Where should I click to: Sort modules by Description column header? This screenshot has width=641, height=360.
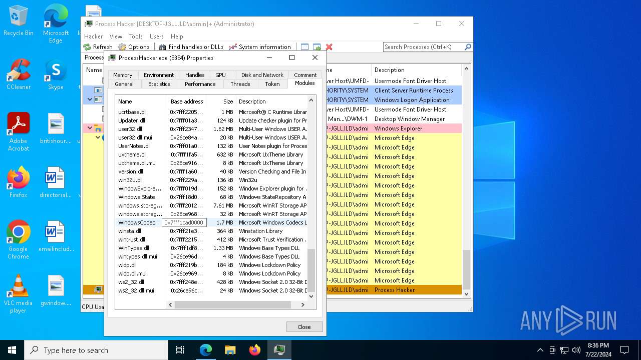tap(271, 101)
